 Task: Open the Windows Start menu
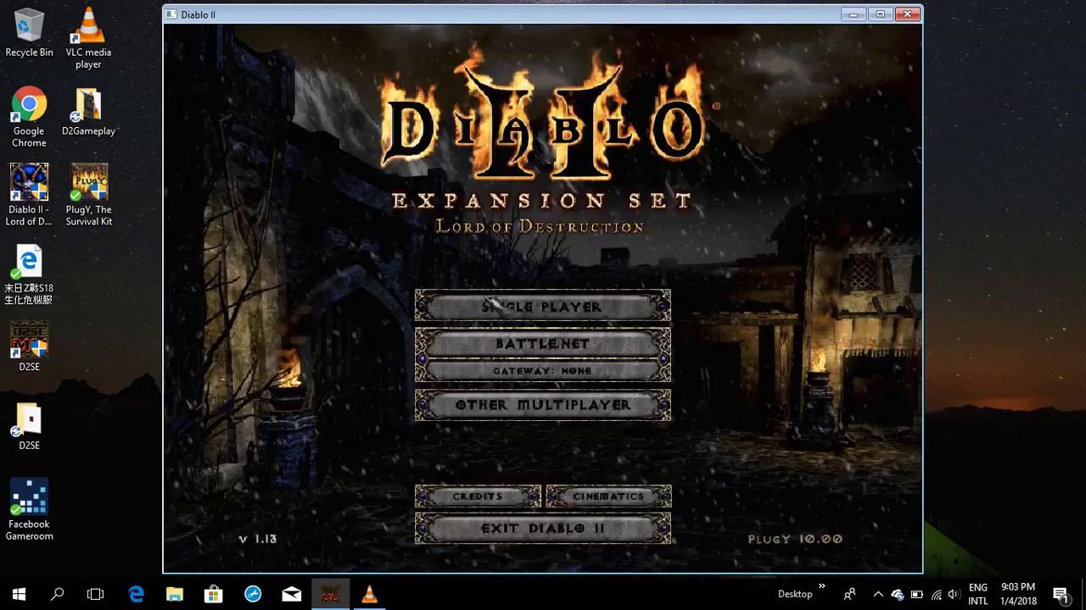click(x=19, y=594)
